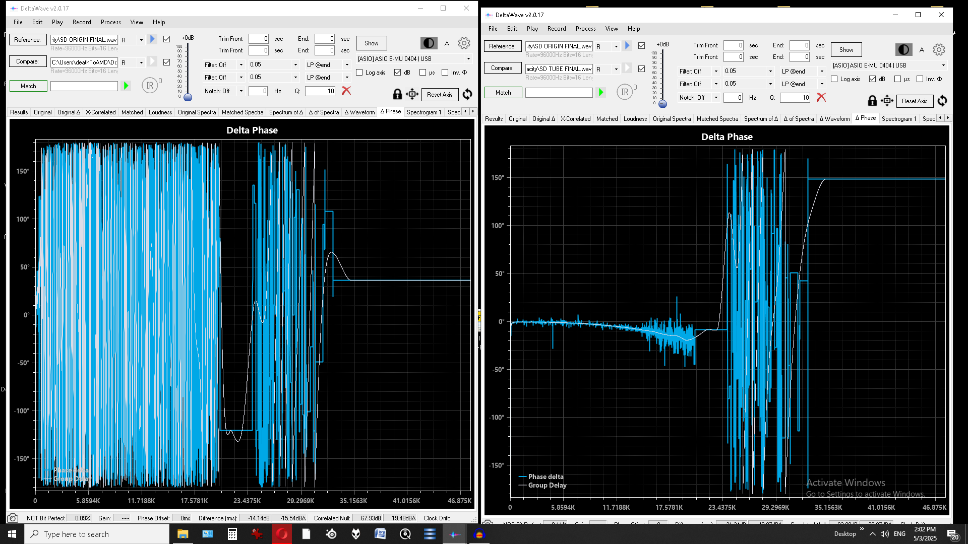This screenshot has width=968, height=544.
Task: Open the Process menu in left window
Action: 110,22
